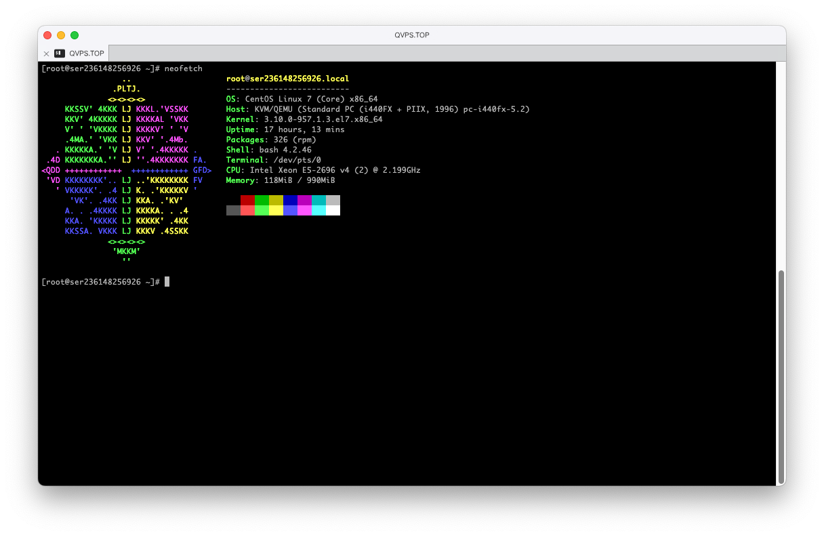Image resolution: width=824 pixels, height=536 pixels.
Task: Click the vertical scrollbar thumb
Action: click(781, 375)
